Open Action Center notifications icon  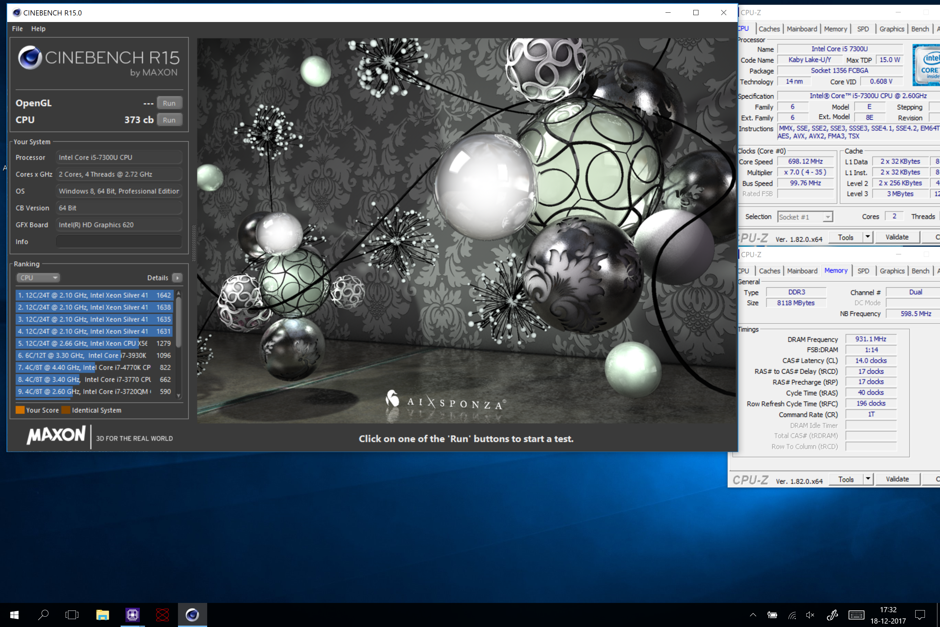pyautogui.click(x=920, y=615)
